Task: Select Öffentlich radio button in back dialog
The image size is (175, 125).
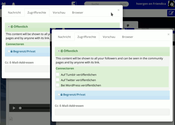Action: [x=9, y=27]
